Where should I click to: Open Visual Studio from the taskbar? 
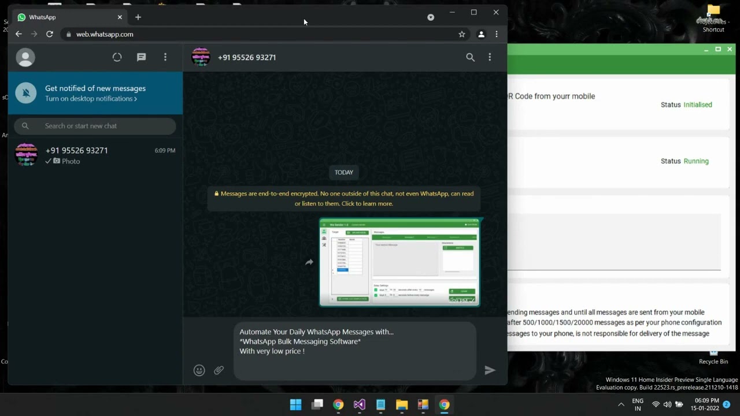[x=360, y=404]
